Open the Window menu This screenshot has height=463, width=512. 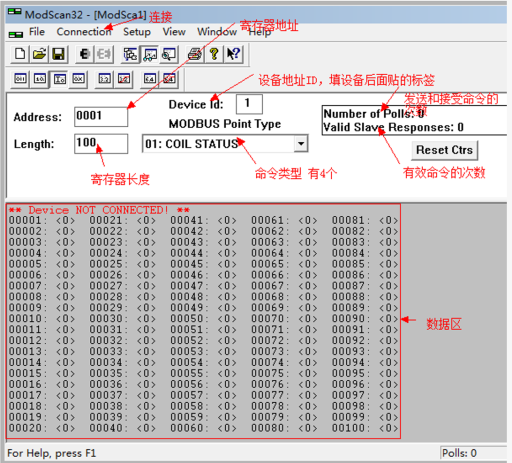(217, 32)
